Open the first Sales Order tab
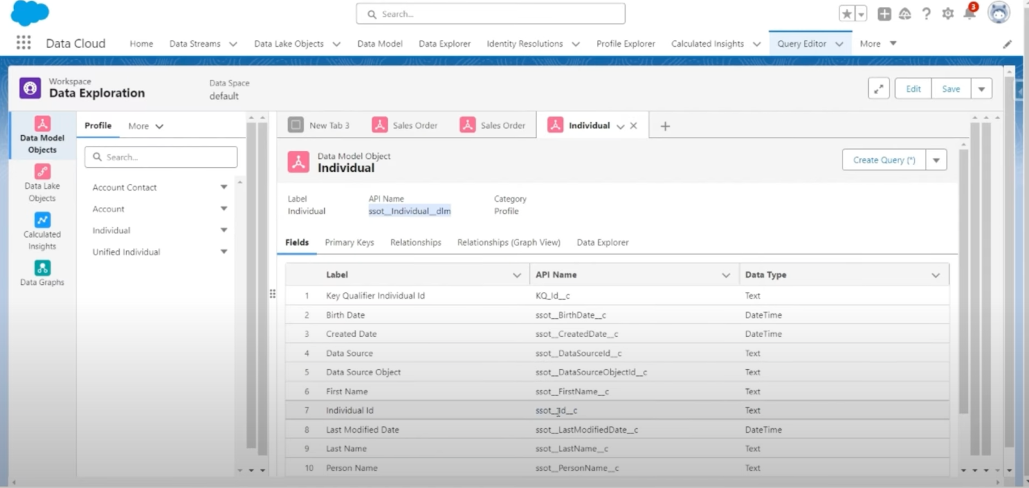 click(405, 125)
